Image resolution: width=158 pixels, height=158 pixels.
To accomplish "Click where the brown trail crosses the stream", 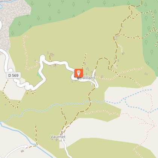I will pyautogui.click(x=90, y=102).
